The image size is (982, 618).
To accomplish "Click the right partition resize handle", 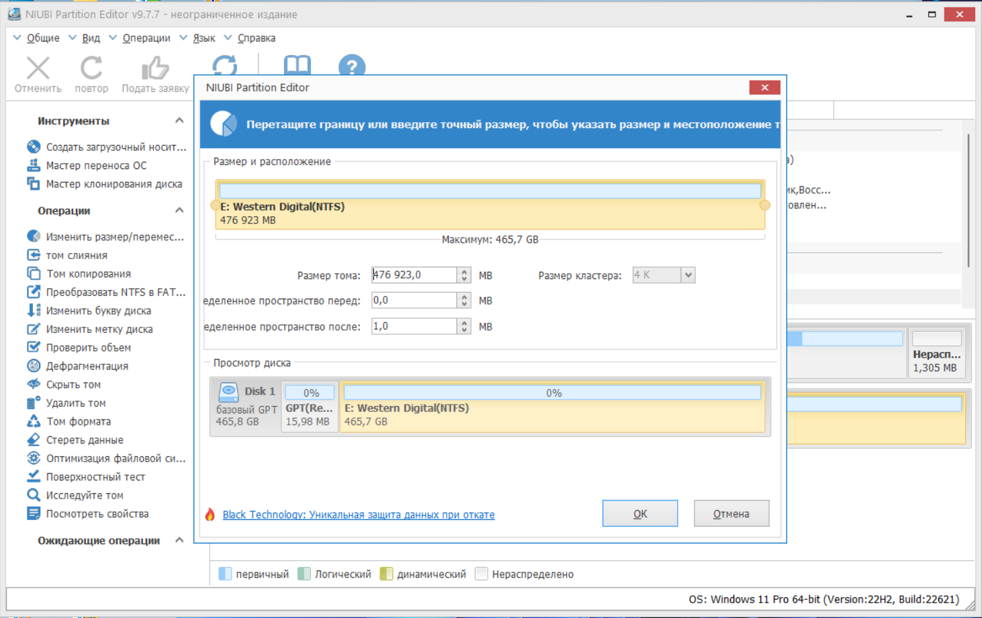I will click(764, 205).
